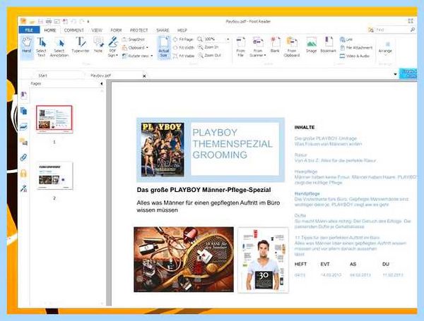This screenshot has width=424, height=321.
Task: Collapse the Pages panel arrow
Action: click(101, 84)
